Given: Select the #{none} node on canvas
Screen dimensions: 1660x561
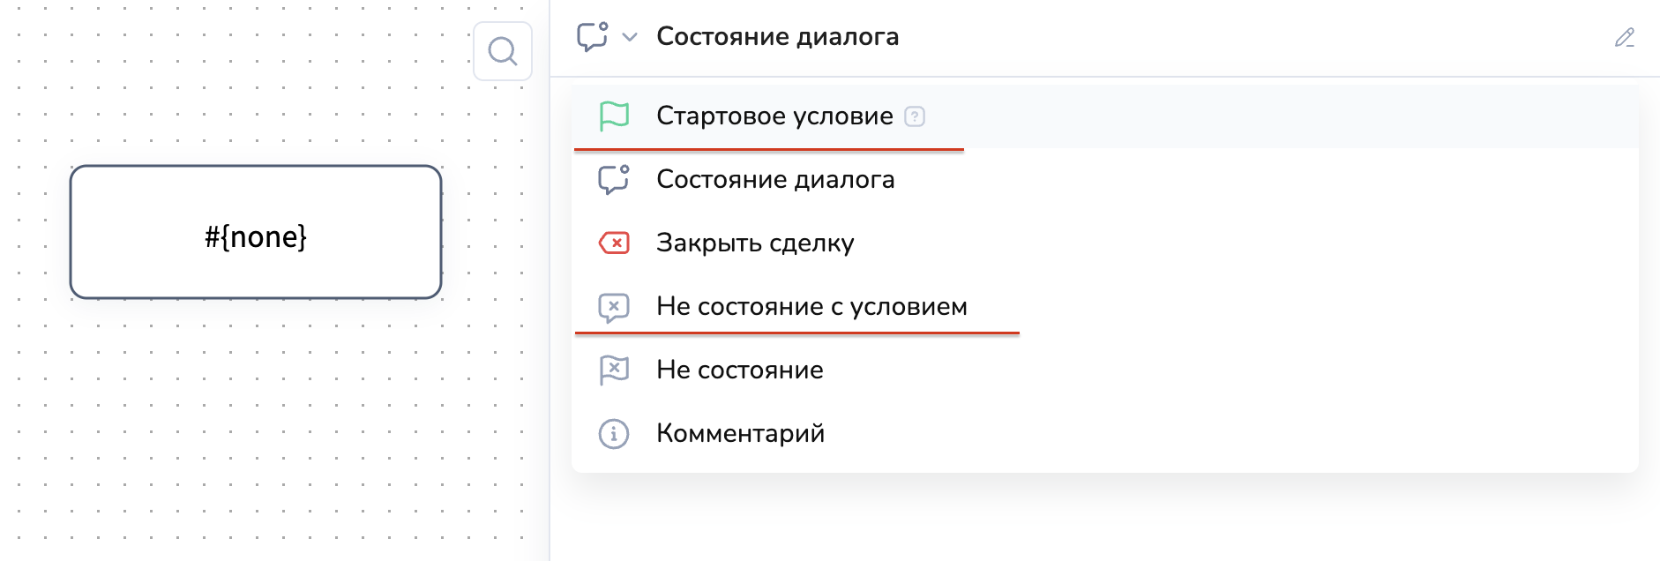Looking at the screenshot, I should [256, 232].
